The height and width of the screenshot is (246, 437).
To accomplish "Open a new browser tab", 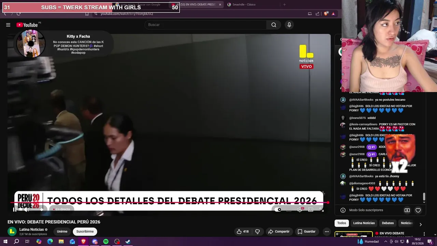I will point(284,4).
